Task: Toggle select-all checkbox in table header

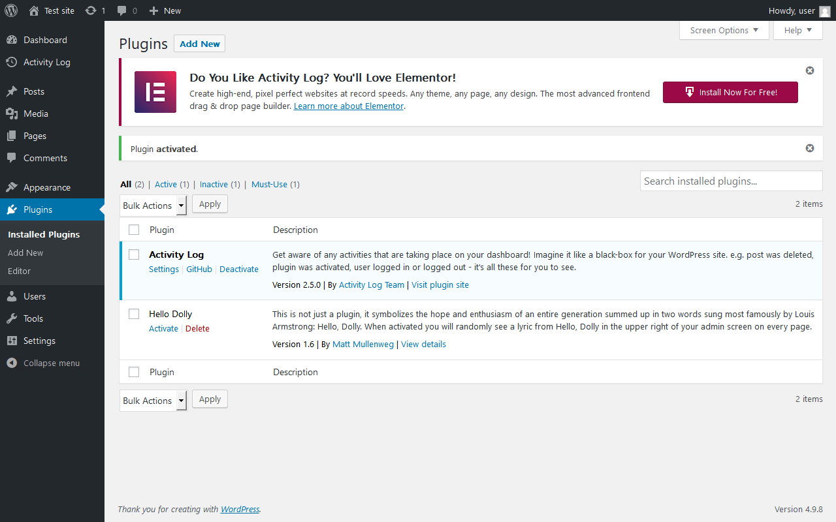Action: click(x=134, y=230)
